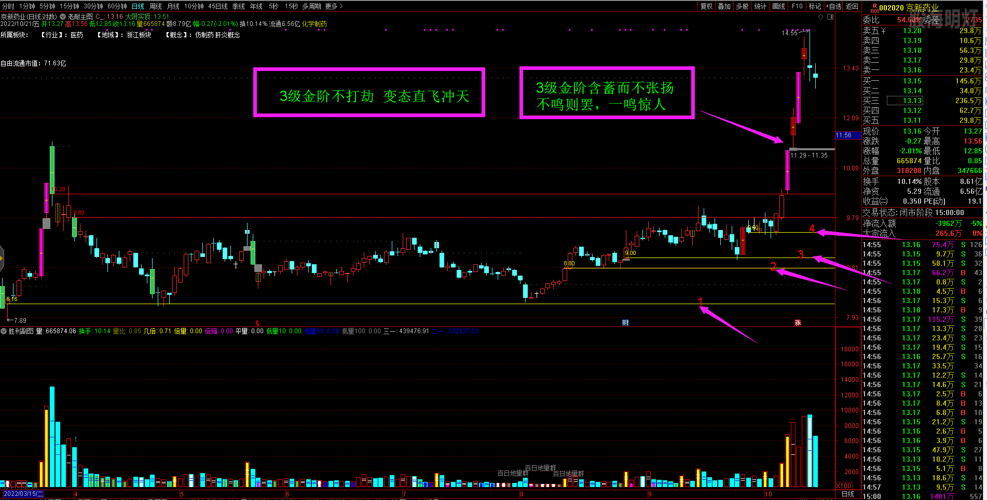987x500 pixels.
Task: Open the 胜利副图 sub-chart indicator dropdown
Action: (x=4, y=331)
